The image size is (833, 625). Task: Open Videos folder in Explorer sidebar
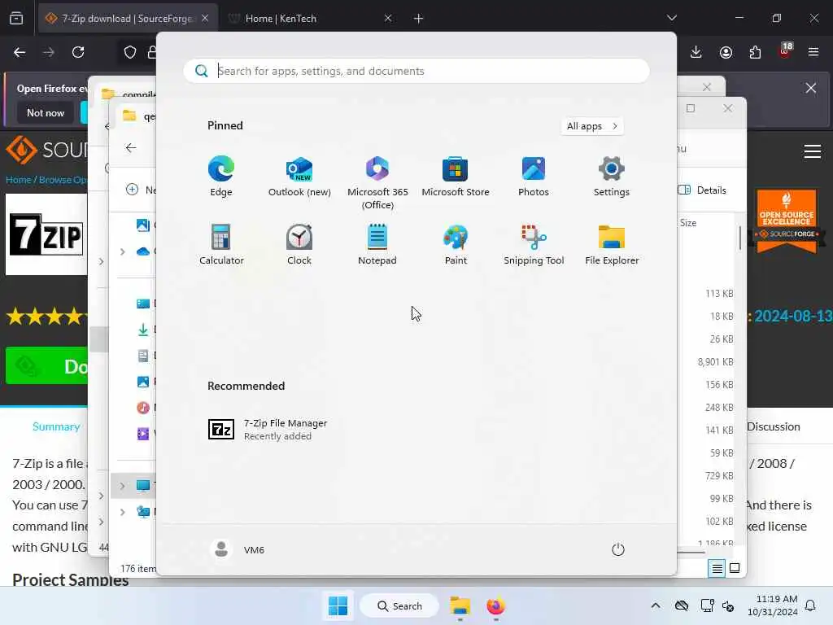pyautogui.click(x=143, y=434)
